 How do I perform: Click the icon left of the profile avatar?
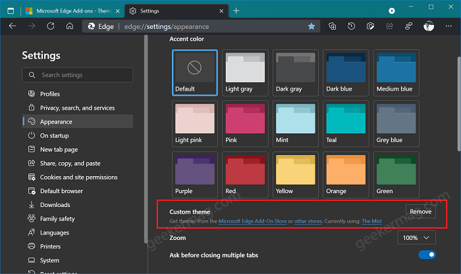(x=409, y=26)
